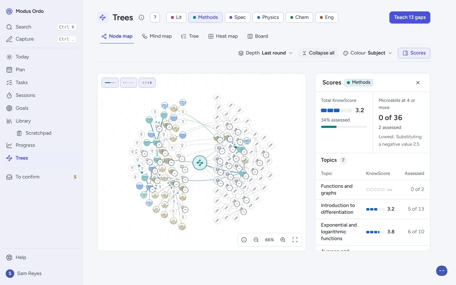Open Search in the sidebar

click(41, 27)
